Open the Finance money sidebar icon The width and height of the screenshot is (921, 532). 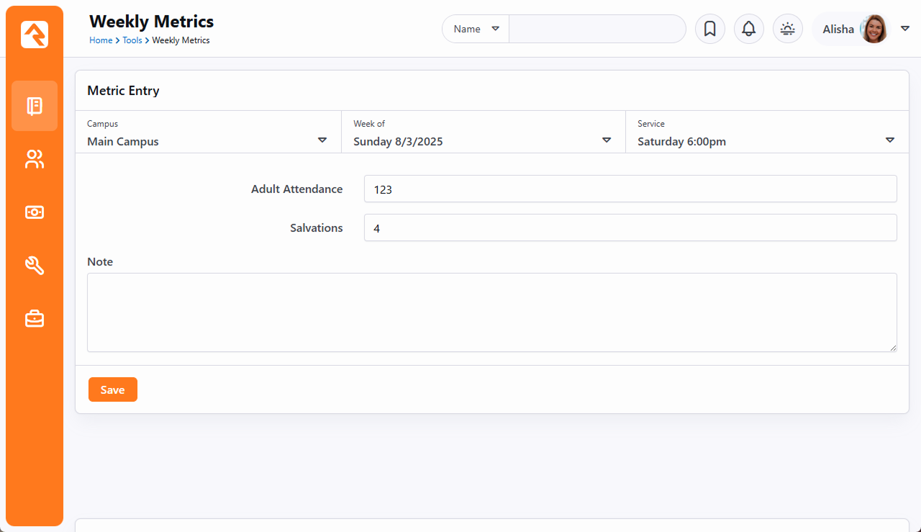pyautogui.click(x=35, y=212)
